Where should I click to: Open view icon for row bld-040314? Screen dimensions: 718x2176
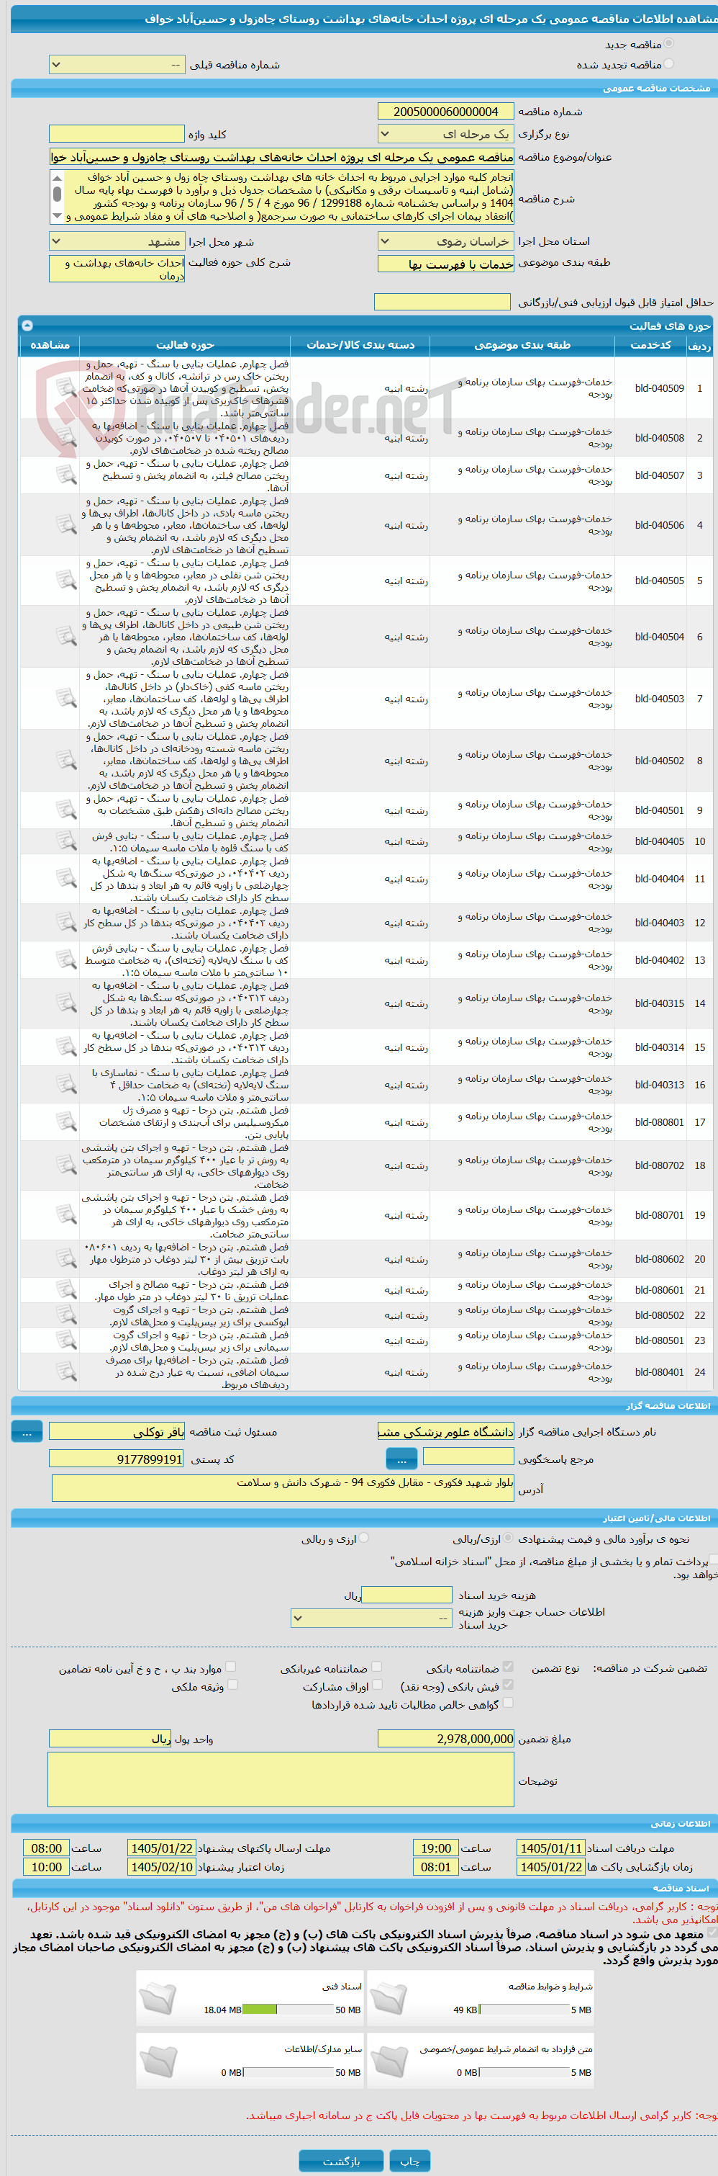[x=65, y=1047]
